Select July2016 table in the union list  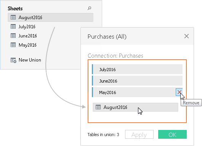coord(137,69)
